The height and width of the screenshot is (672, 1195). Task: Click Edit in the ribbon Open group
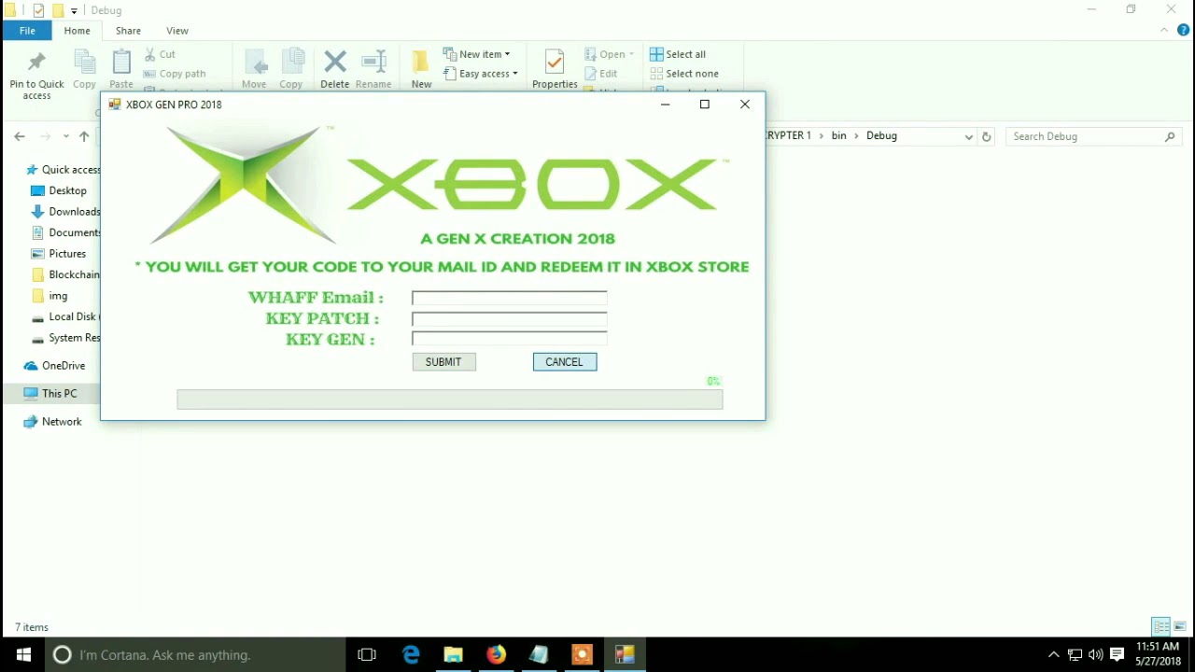coord(600,74)
